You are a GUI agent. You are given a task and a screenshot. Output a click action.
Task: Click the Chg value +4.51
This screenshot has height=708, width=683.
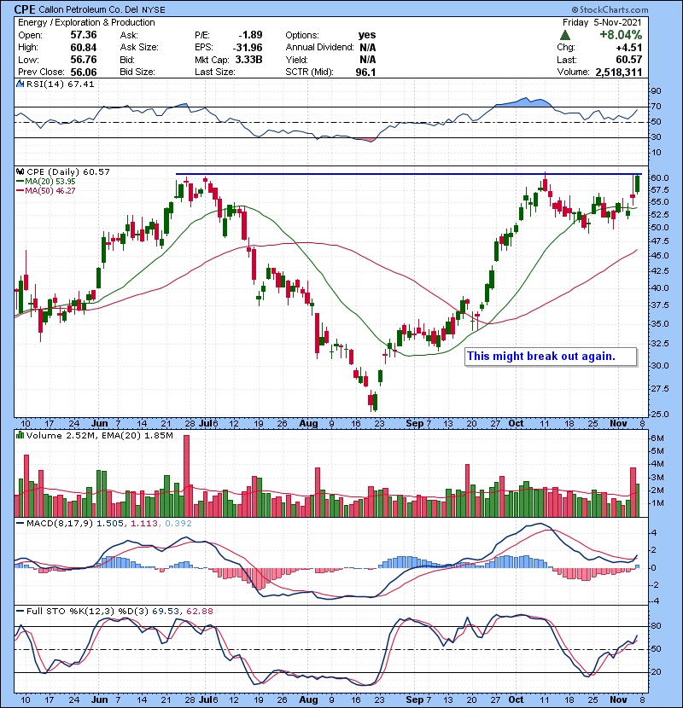pos(629,48)
